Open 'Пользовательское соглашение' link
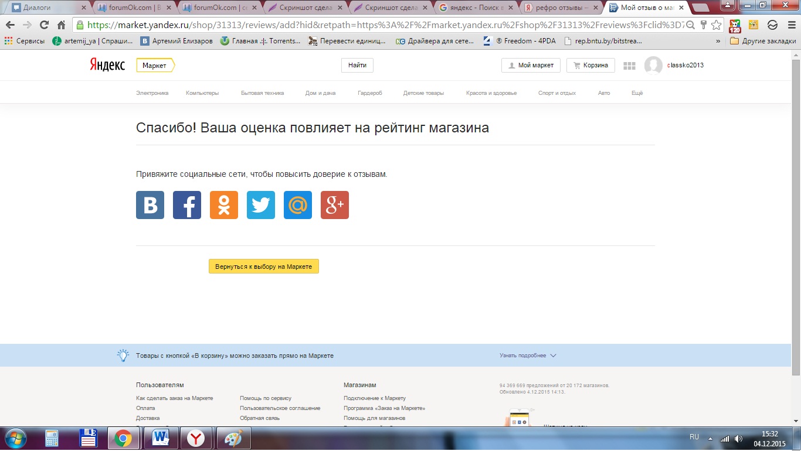 pos(280,408)
